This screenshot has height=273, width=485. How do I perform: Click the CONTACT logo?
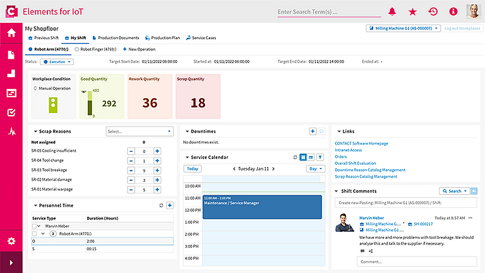click(x=11, y=11)
